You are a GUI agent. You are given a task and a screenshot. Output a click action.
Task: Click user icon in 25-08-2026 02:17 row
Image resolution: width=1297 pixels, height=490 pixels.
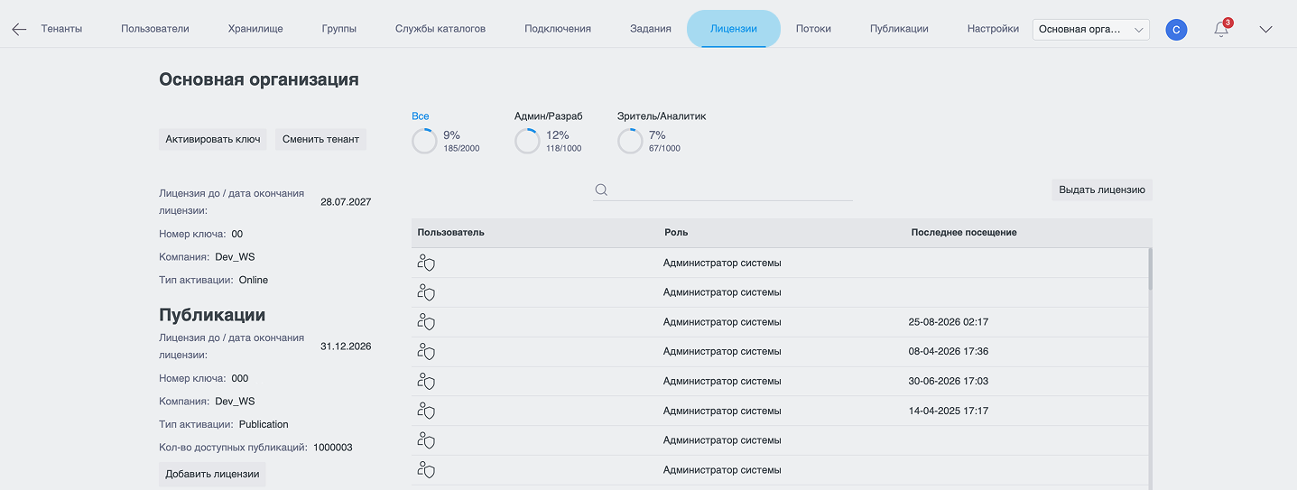(x=426, y=322)
